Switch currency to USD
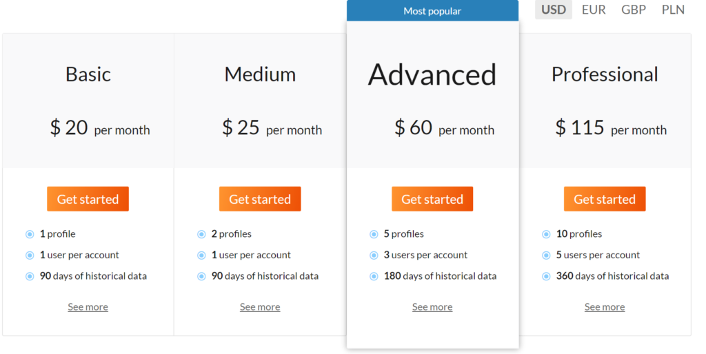 tap(554, 10)
